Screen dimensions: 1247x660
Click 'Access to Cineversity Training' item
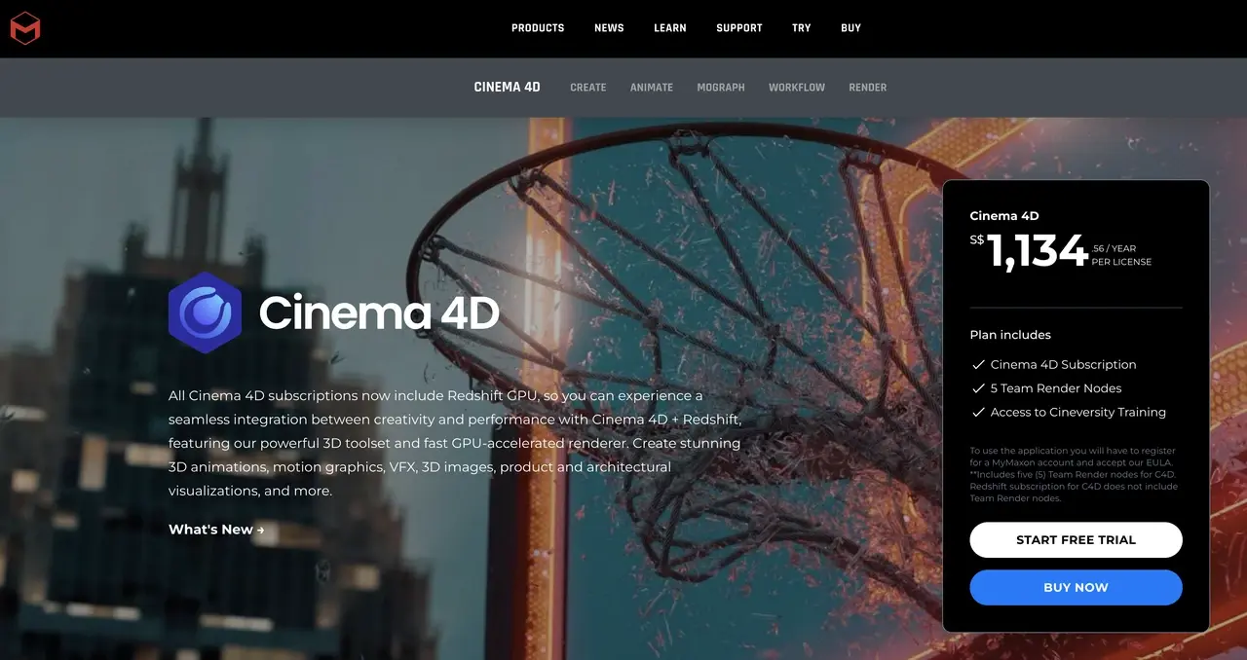tap(1078, 413)
